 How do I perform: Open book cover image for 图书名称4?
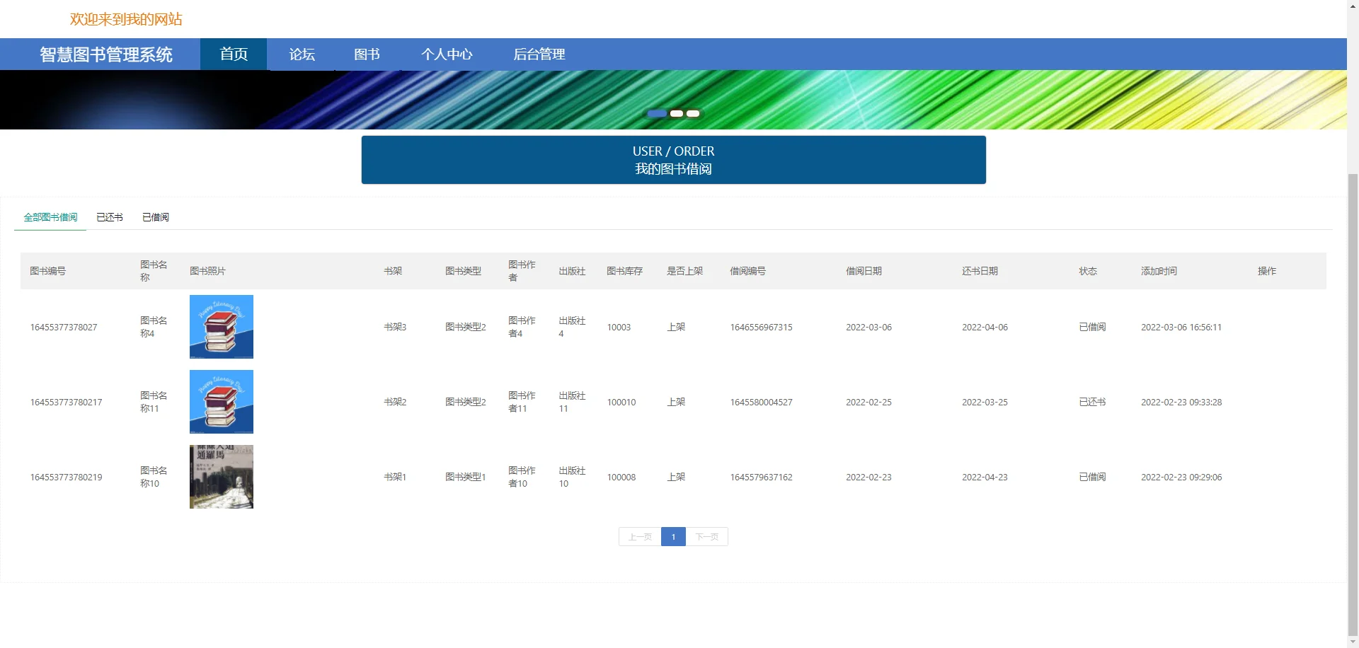221,327
